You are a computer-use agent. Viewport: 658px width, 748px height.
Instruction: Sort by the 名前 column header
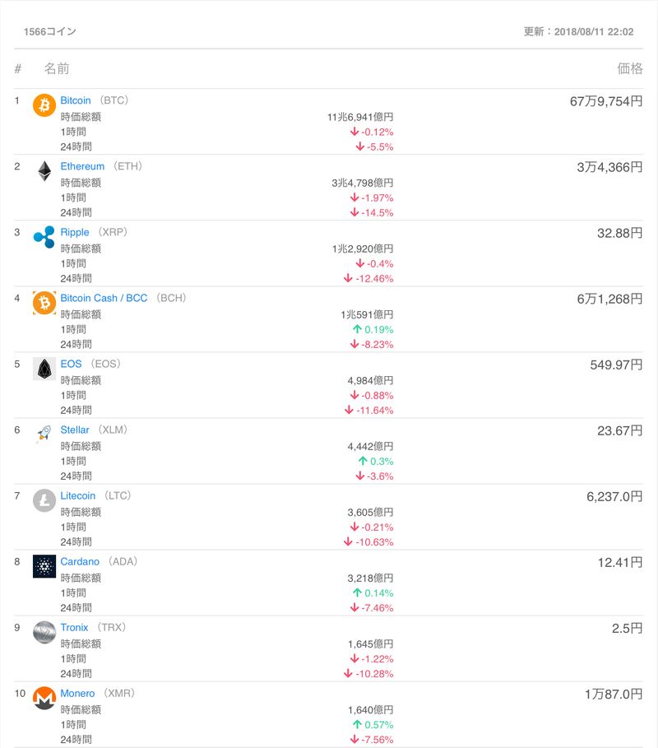tap(57, 68)
